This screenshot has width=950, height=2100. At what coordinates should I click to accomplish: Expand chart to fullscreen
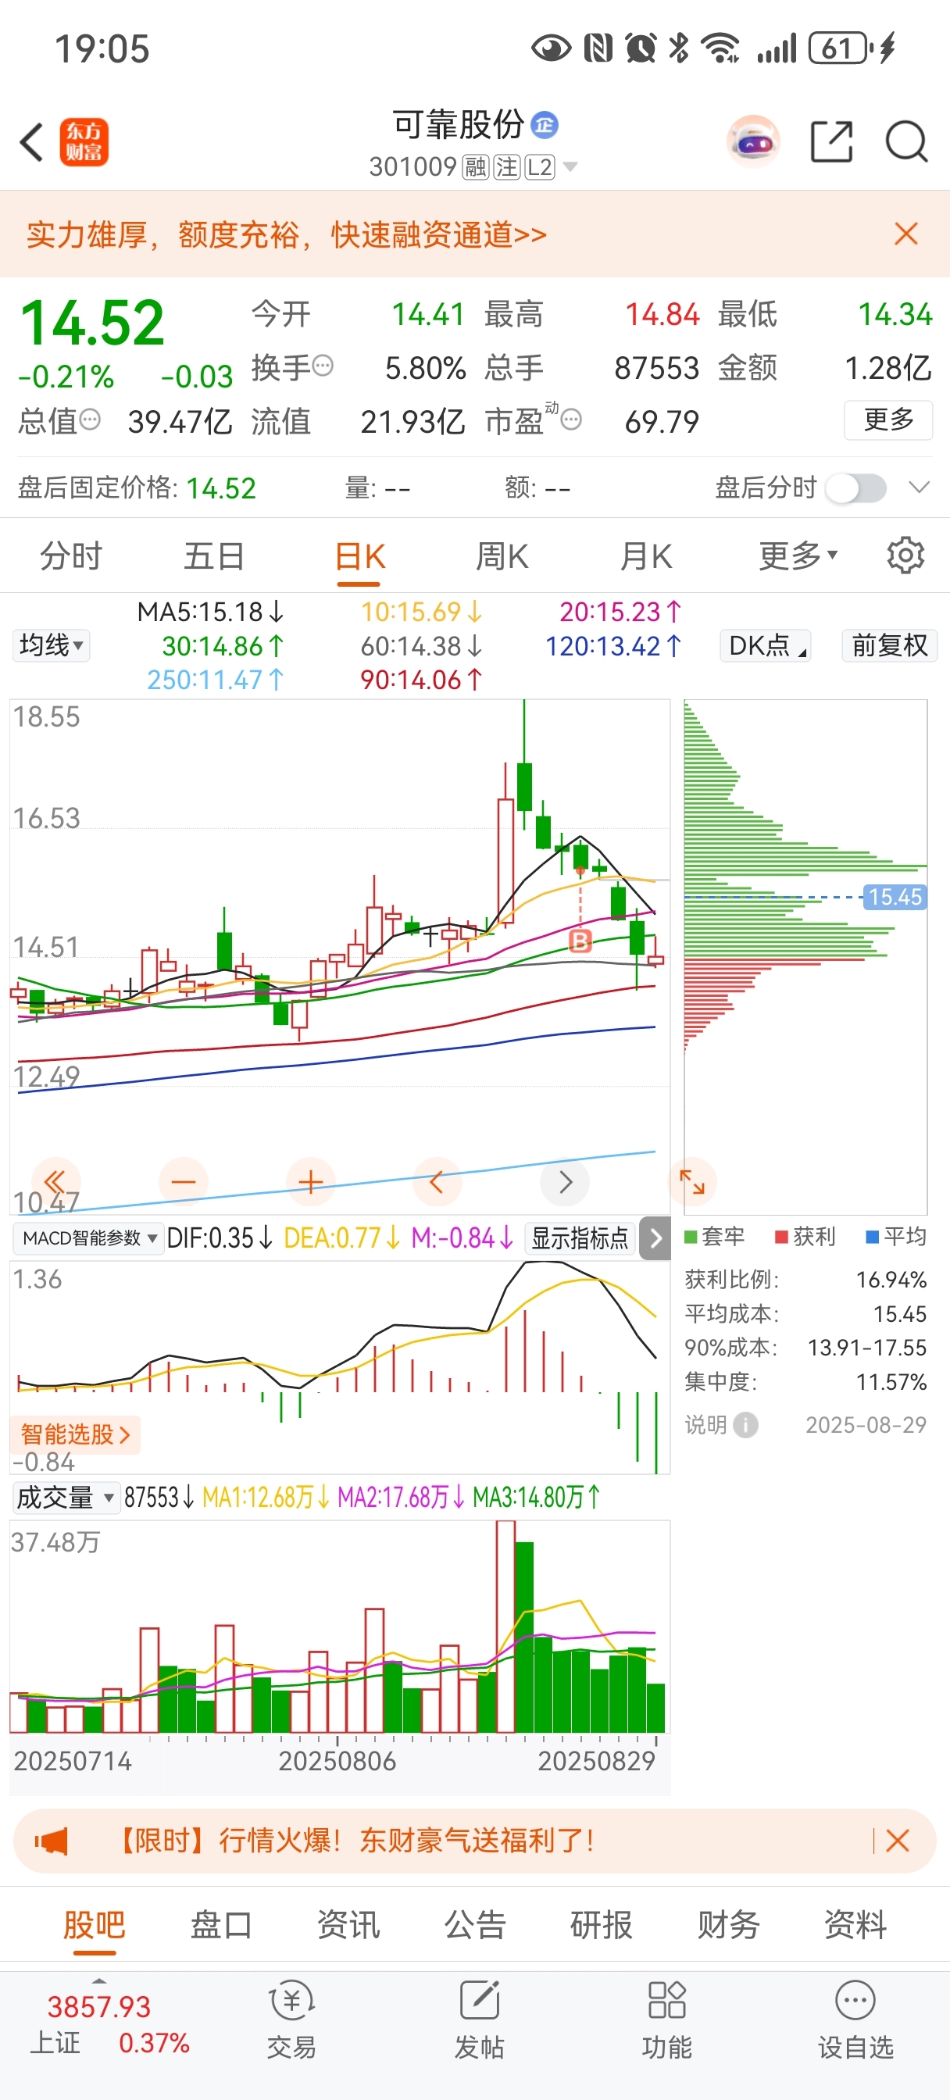(x=692, y=1181)
